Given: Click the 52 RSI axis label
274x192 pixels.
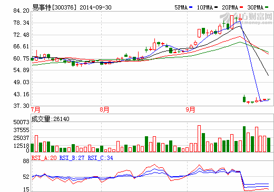Looking at the screenshot, I should pyautogui.click(x=26, y=177).
